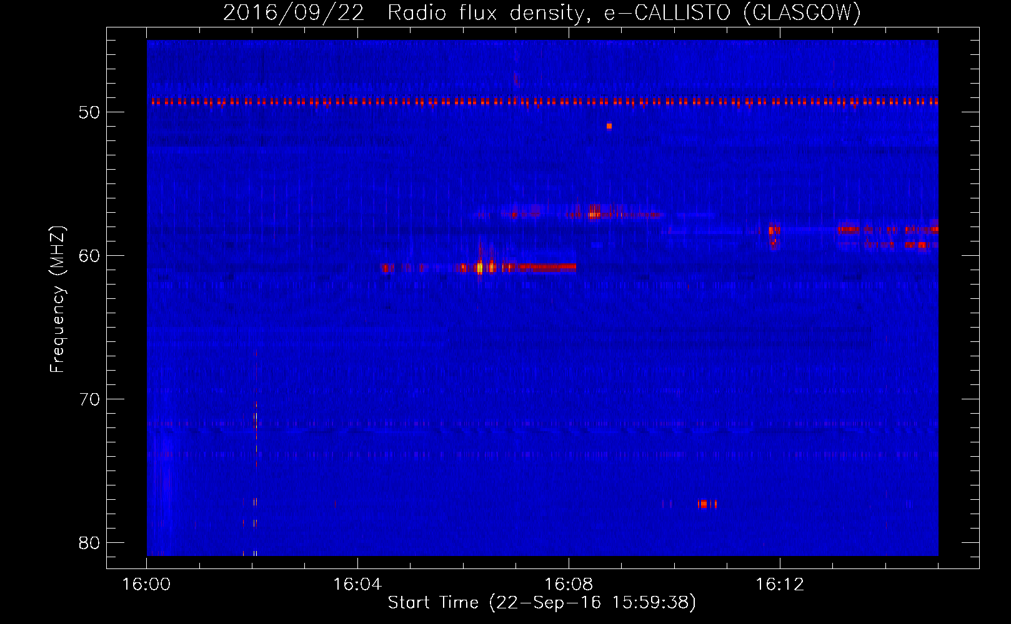The width and height of the screenshot is (1011, 624).
Task: Click the 16:00 time tick label
Action: (x=146, y=585)
